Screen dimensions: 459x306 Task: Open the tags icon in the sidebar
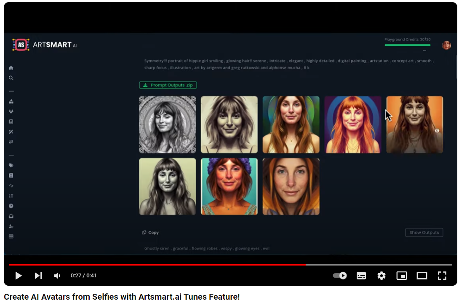[x=11, y=165]
